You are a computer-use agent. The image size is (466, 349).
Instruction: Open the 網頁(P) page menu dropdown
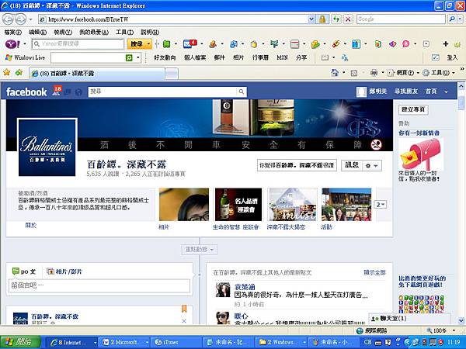[403, 72]
